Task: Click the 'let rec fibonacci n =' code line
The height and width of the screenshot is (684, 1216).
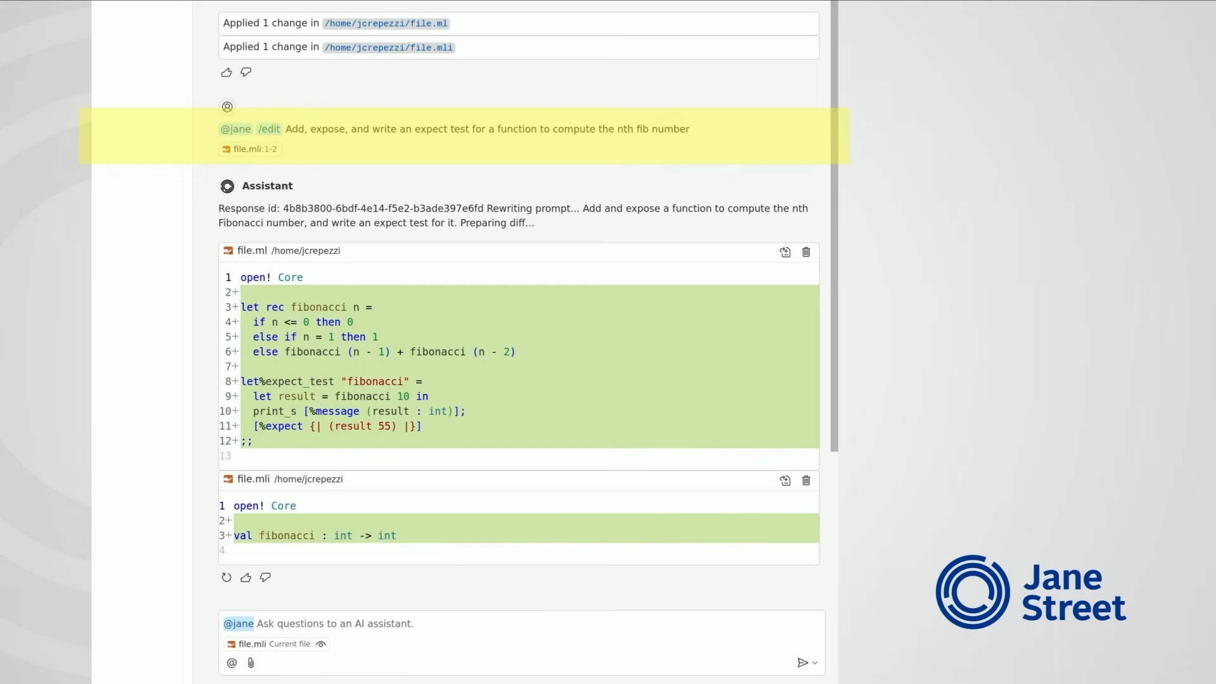Action: tap(306, 307)
